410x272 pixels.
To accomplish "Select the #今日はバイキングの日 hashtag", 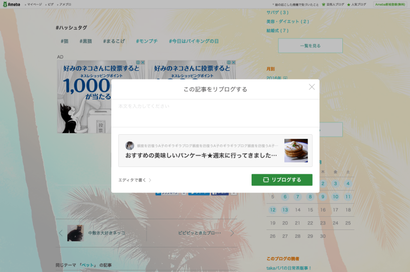I will [194, 41].
